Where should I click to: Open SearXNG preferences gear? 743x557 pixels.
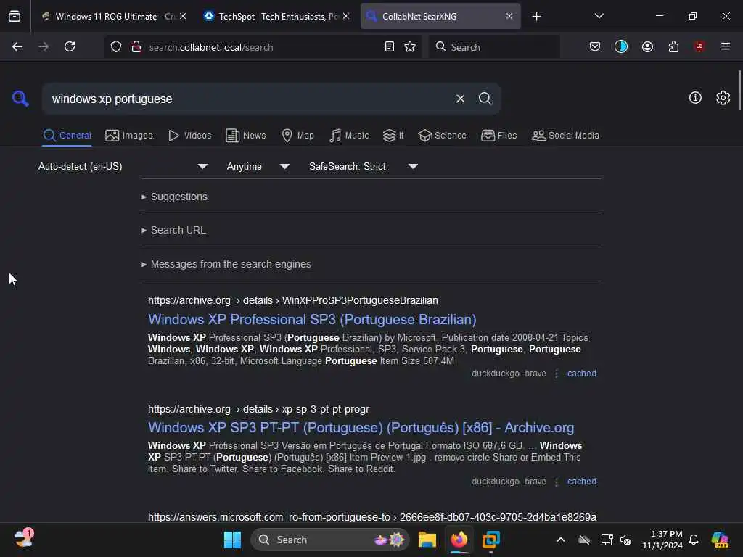[x=723, y=98]
